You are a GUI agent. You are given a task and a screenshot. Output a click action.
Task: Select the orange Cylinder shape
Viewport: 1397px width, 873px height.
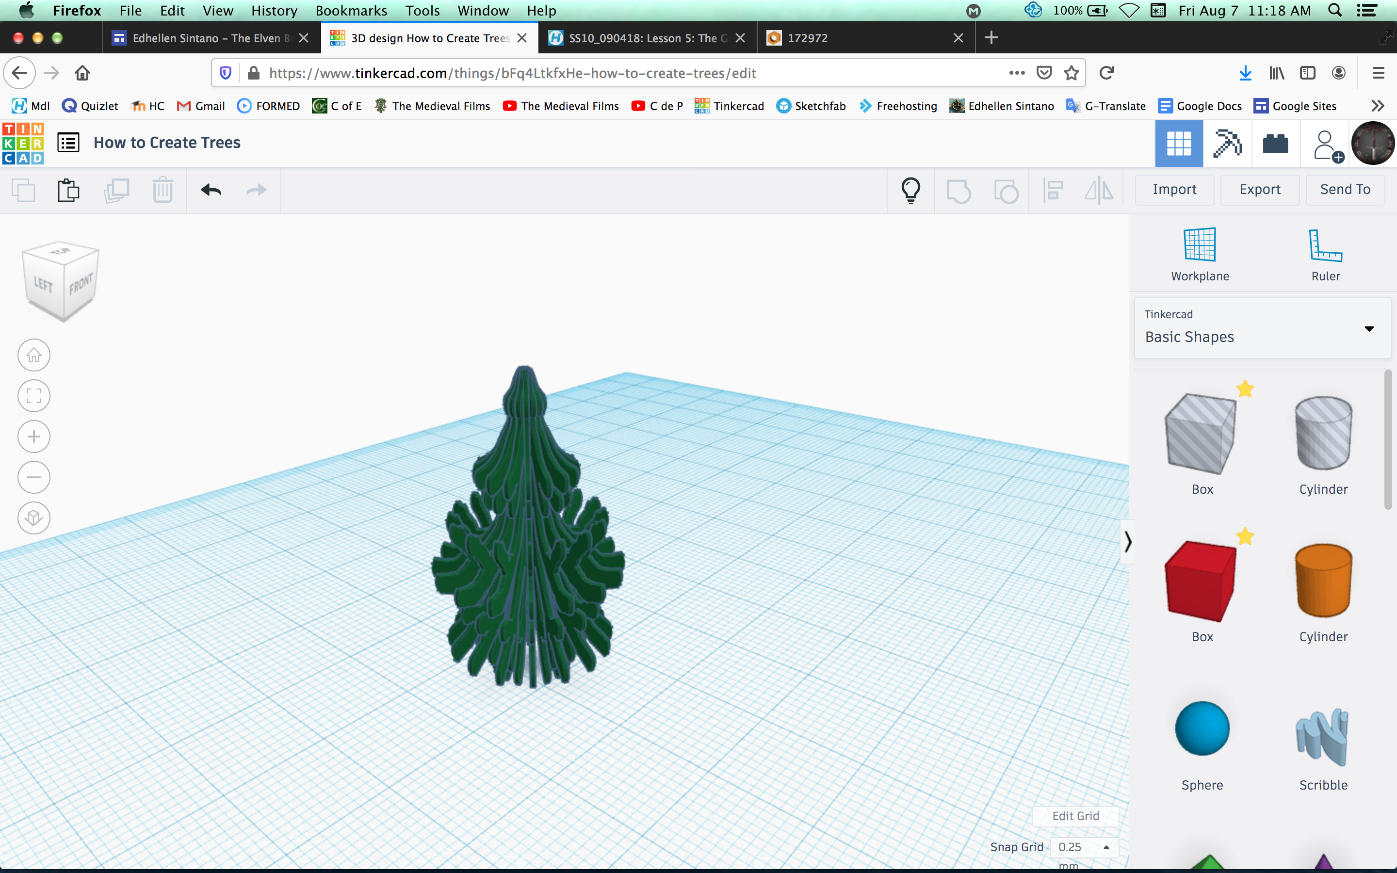click(1323, 580)
